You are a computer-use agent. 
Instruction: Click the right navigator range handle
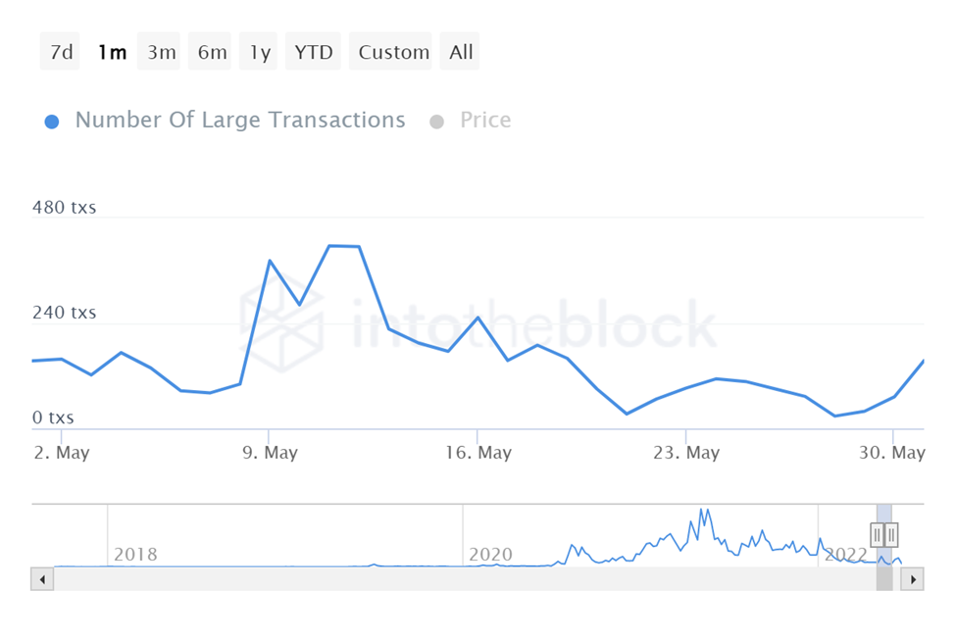coord(891,535)
